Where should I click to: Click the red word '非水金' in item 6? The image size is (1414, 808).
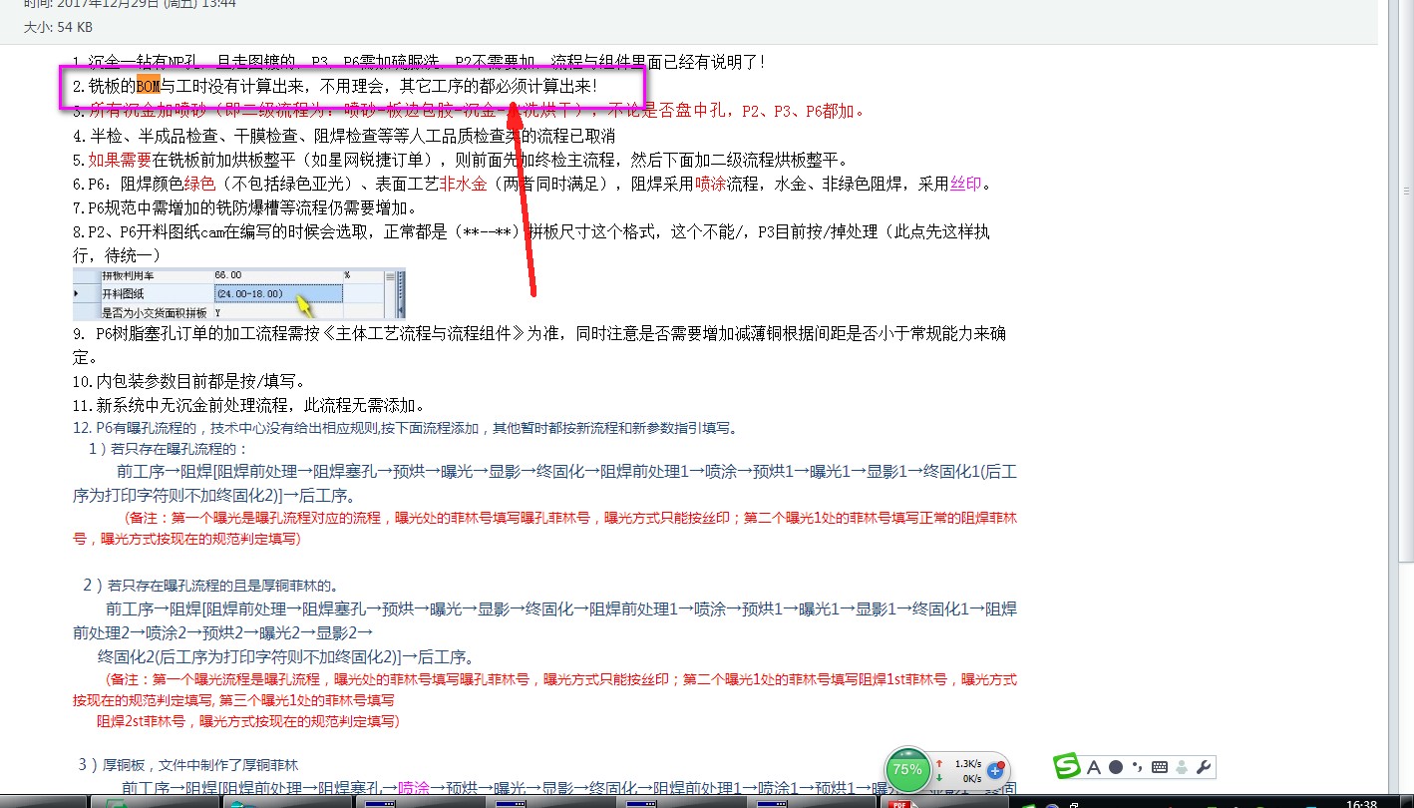[463, 184]
